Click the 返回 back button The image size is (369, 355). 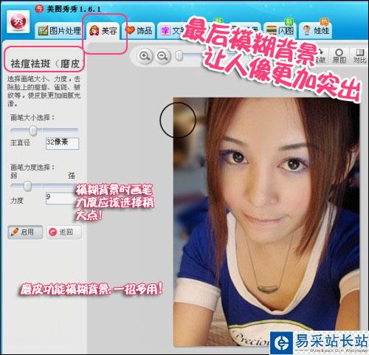click(64, 232)
